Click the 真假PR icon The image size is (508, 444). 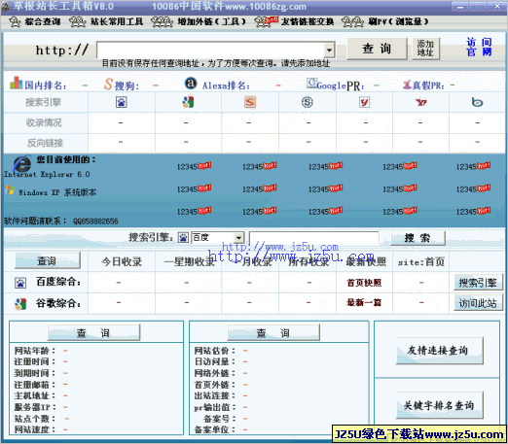(407, 85)
